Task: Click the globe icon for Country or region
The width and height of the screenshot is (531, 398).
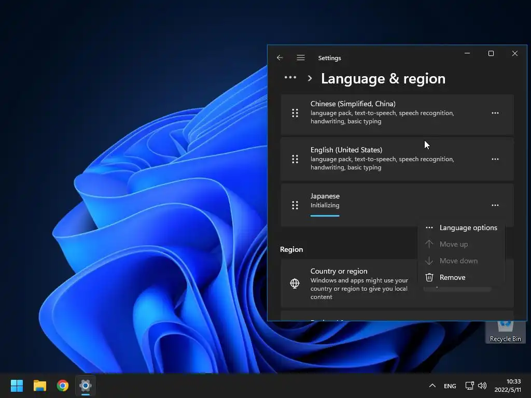Action: pos(295,283)
